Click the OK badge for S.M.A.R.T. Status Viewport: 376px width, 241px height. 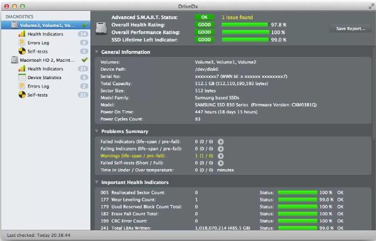[x=204, y=17]
